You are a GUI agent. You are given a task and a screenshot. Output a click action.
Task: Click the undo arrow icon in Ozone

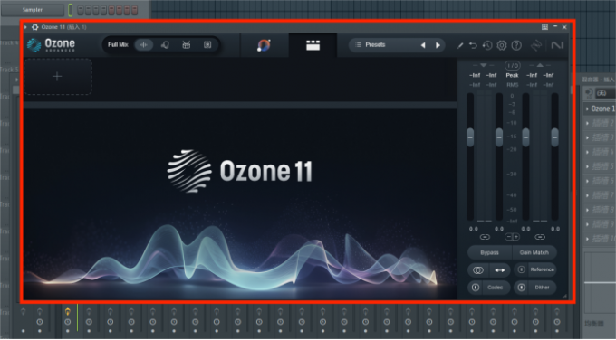point(474,45)
